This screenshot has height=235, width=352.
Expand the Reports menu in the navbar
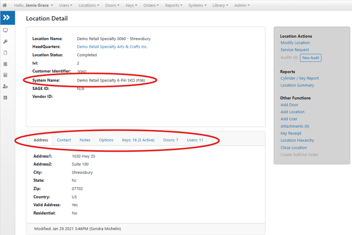(x=173, y=5)
